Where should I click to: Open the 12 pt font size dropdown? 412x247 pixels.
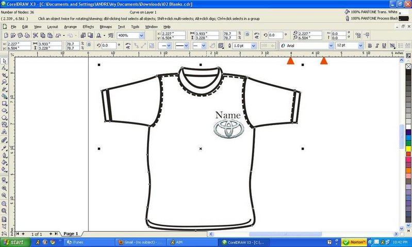tap(360, 46)
